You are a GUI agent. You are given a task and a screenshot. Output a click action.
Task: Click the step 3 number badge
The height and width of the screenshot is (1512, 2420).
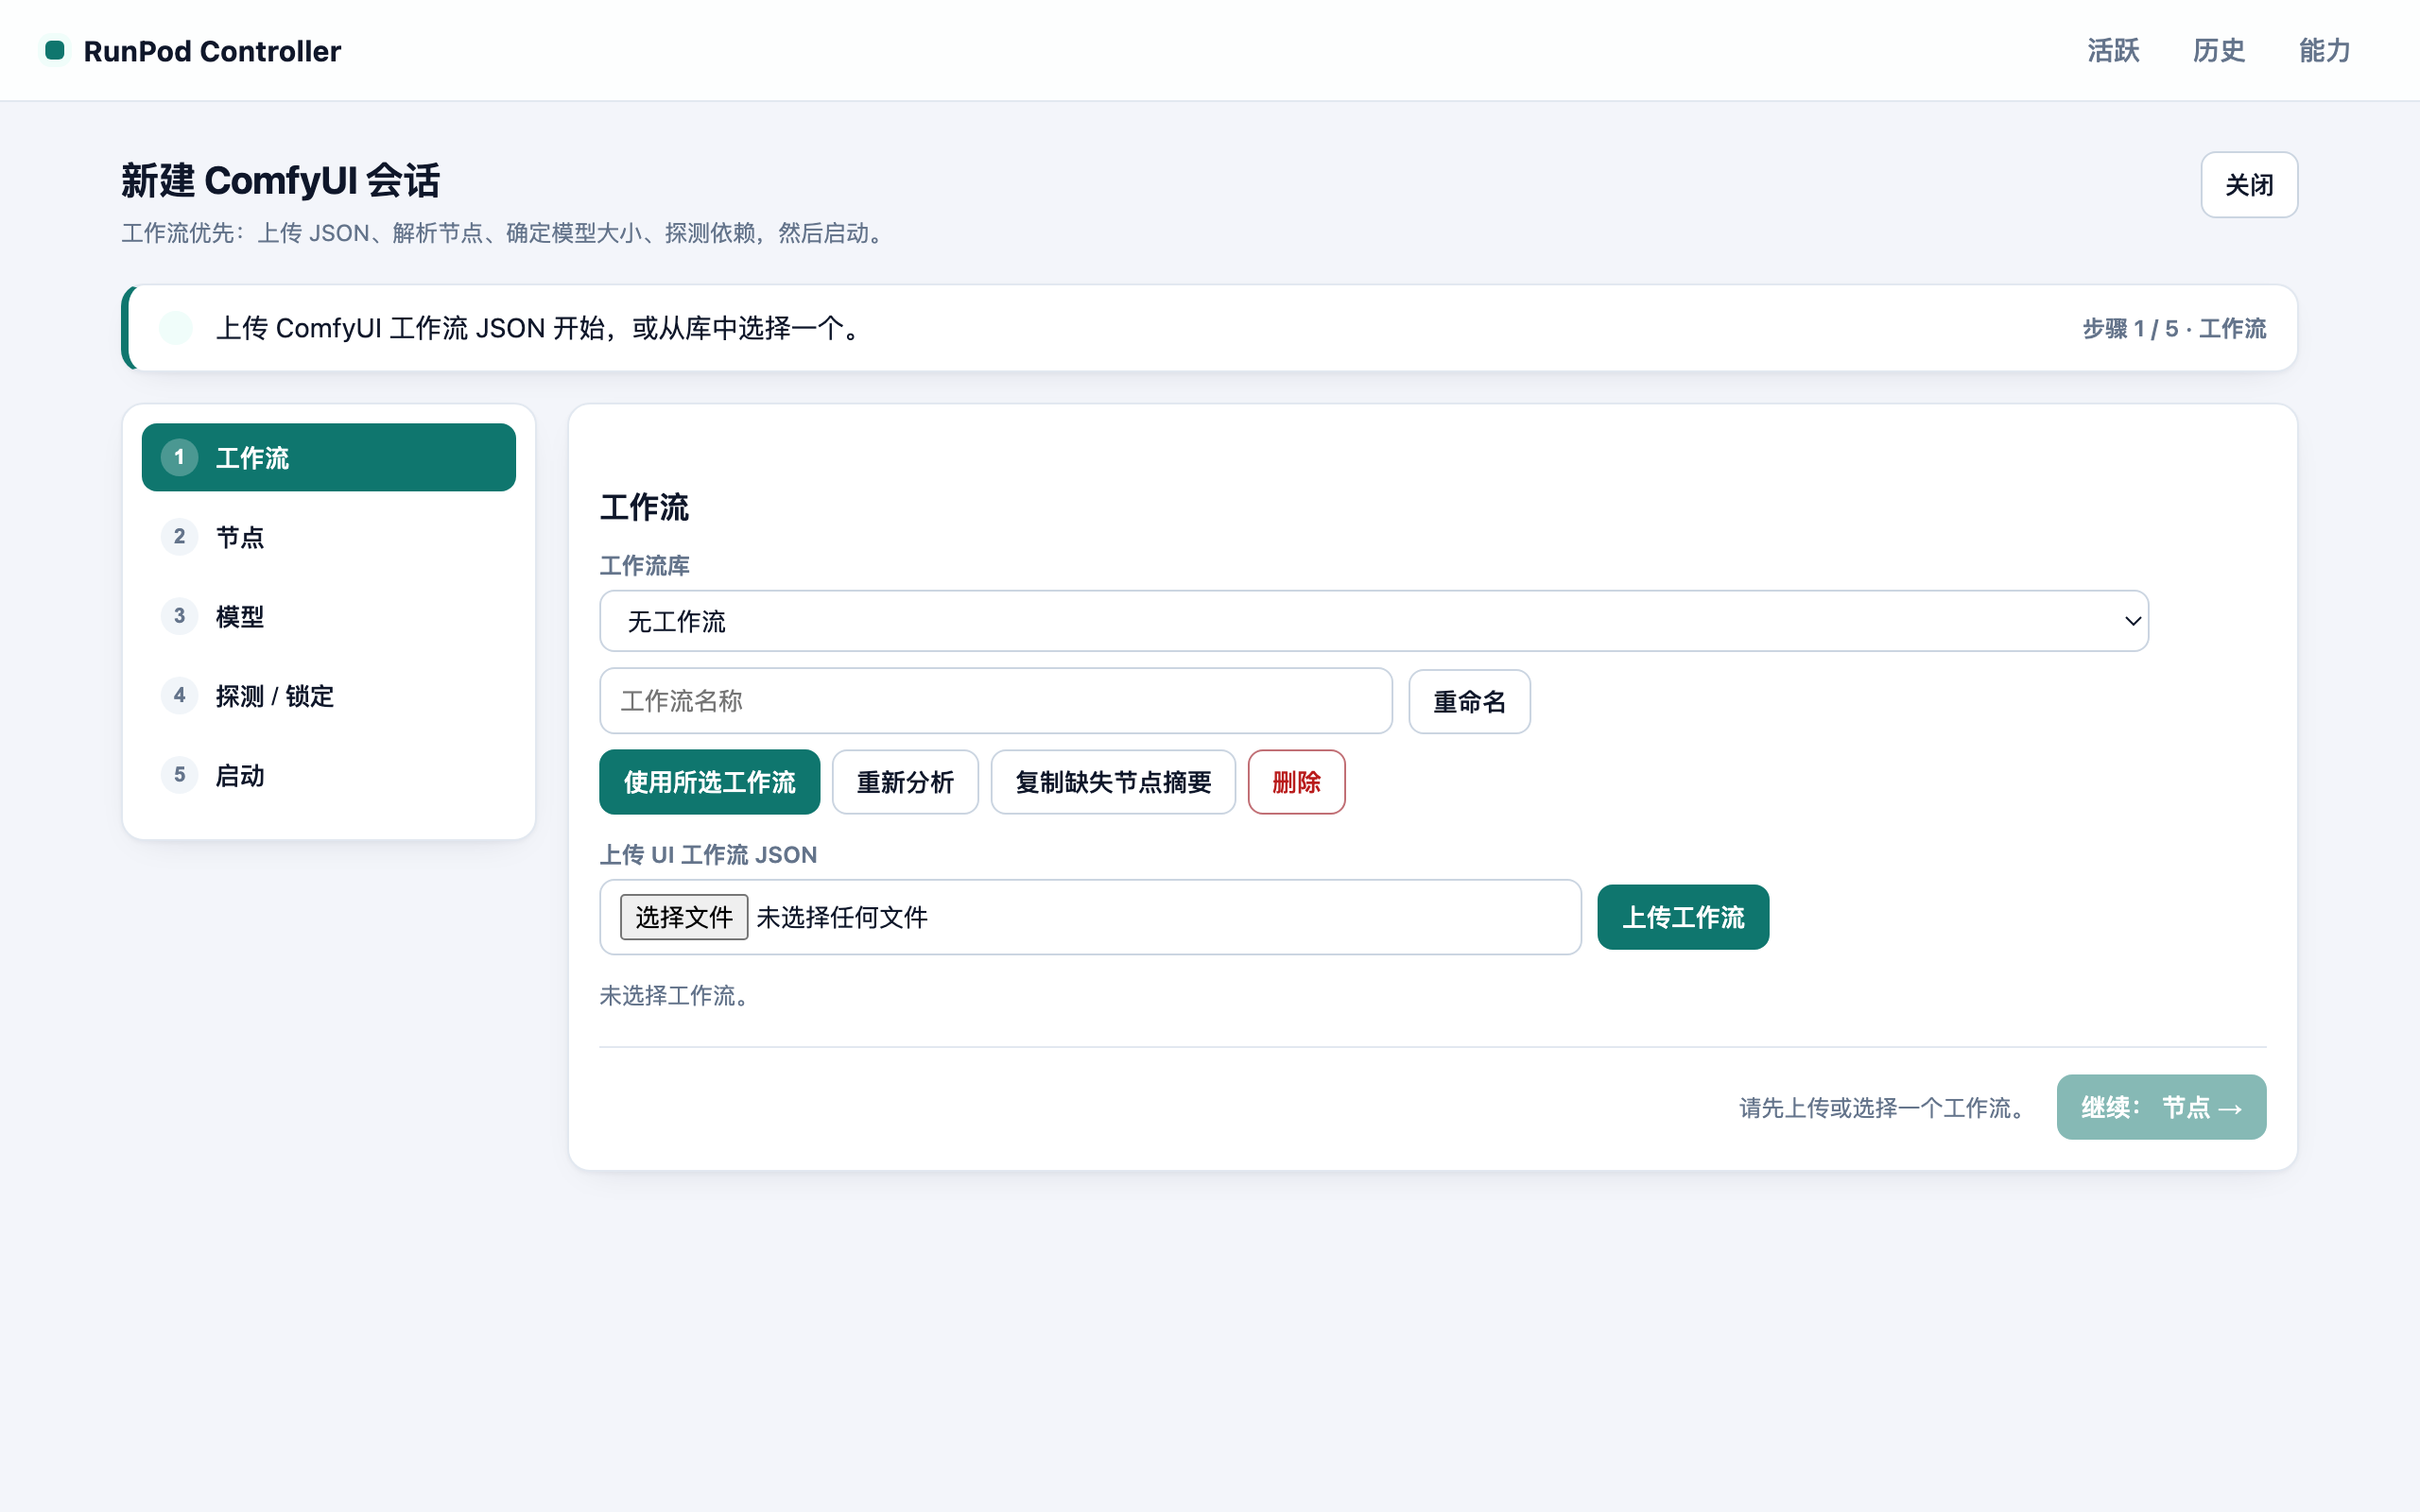tap(179, 616)
